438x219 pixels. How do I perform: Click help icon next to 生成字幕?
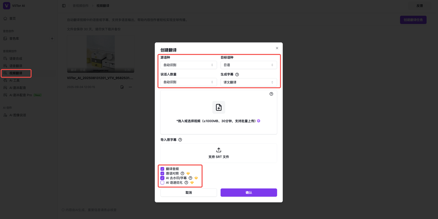click(237, 74)
